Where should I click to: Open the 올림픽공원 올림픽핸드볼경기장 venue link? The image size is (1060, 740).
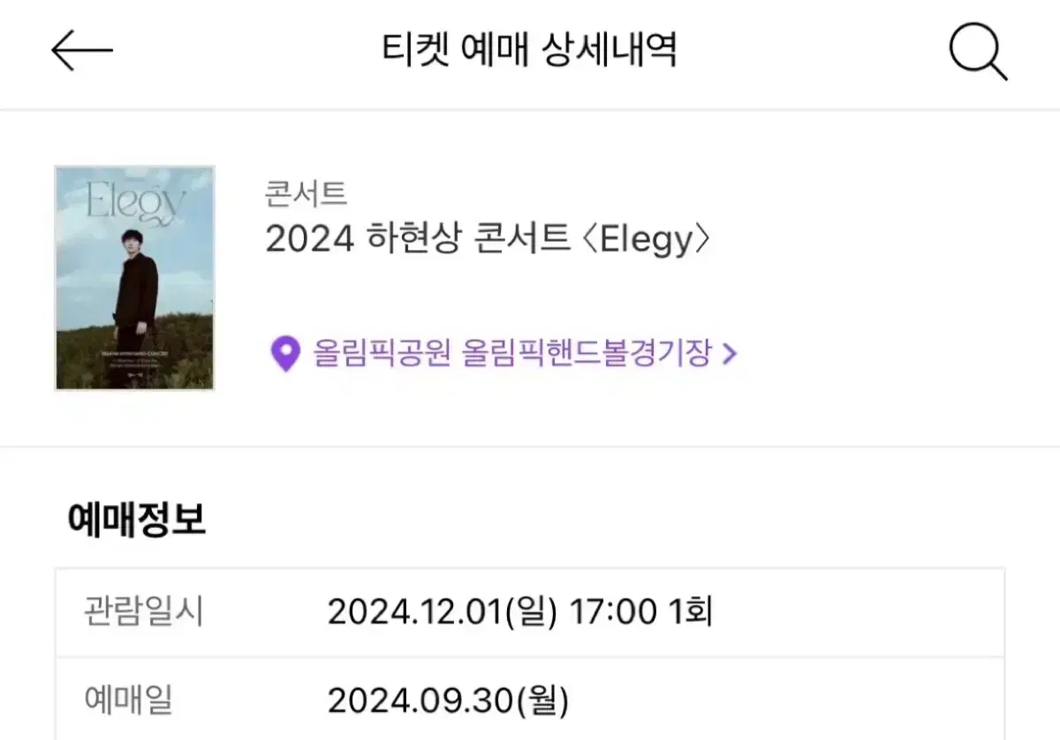pos(512,354)
